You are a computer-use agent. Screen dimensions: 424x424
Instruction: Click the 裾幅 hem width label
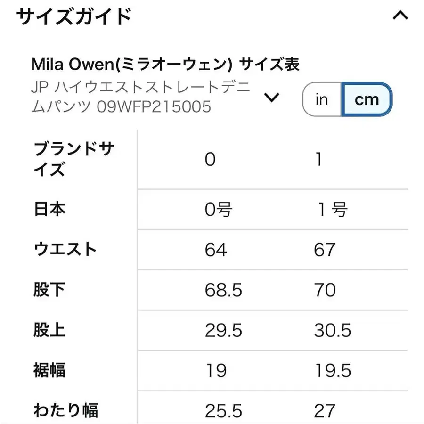(x=49, y=371)
